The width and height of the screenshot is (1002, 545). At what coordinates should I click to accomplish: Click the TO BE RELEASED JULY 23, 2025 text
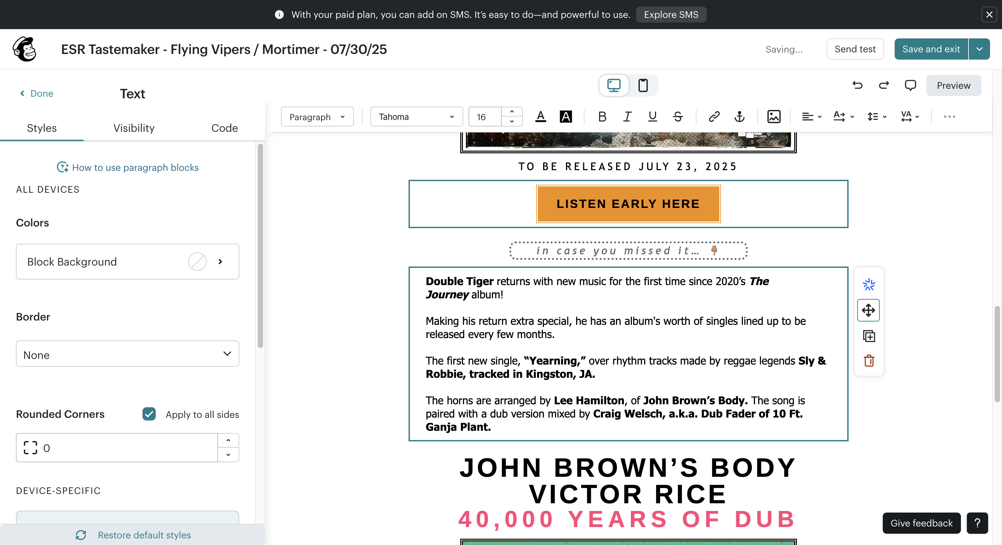click(628, 167)
